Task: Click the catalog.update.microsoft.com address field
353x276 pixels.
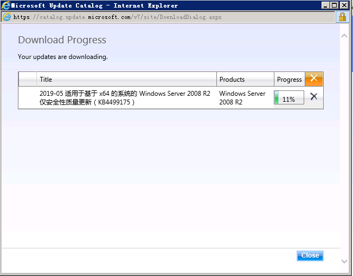Action: 163,17
